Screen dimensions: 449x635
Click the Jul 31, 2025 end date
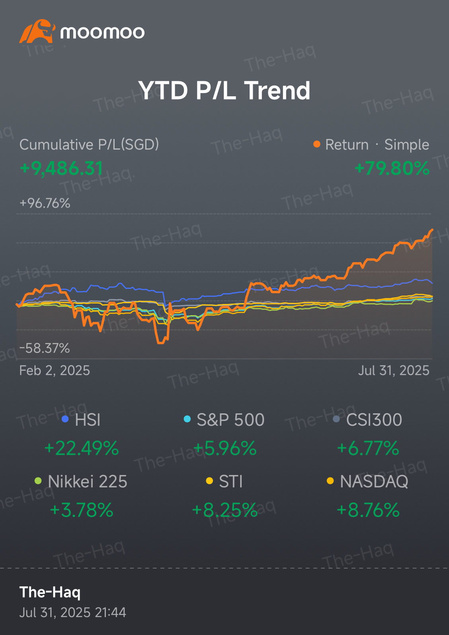click(x=394, y=370)
